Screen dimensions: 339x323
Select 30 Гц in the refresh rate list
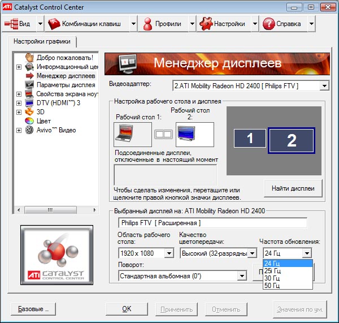288,278
